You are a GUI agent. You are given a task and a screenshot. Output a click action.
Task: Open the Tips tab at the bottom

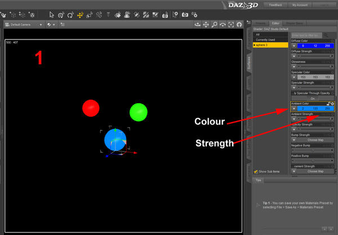tap(258, 180)
